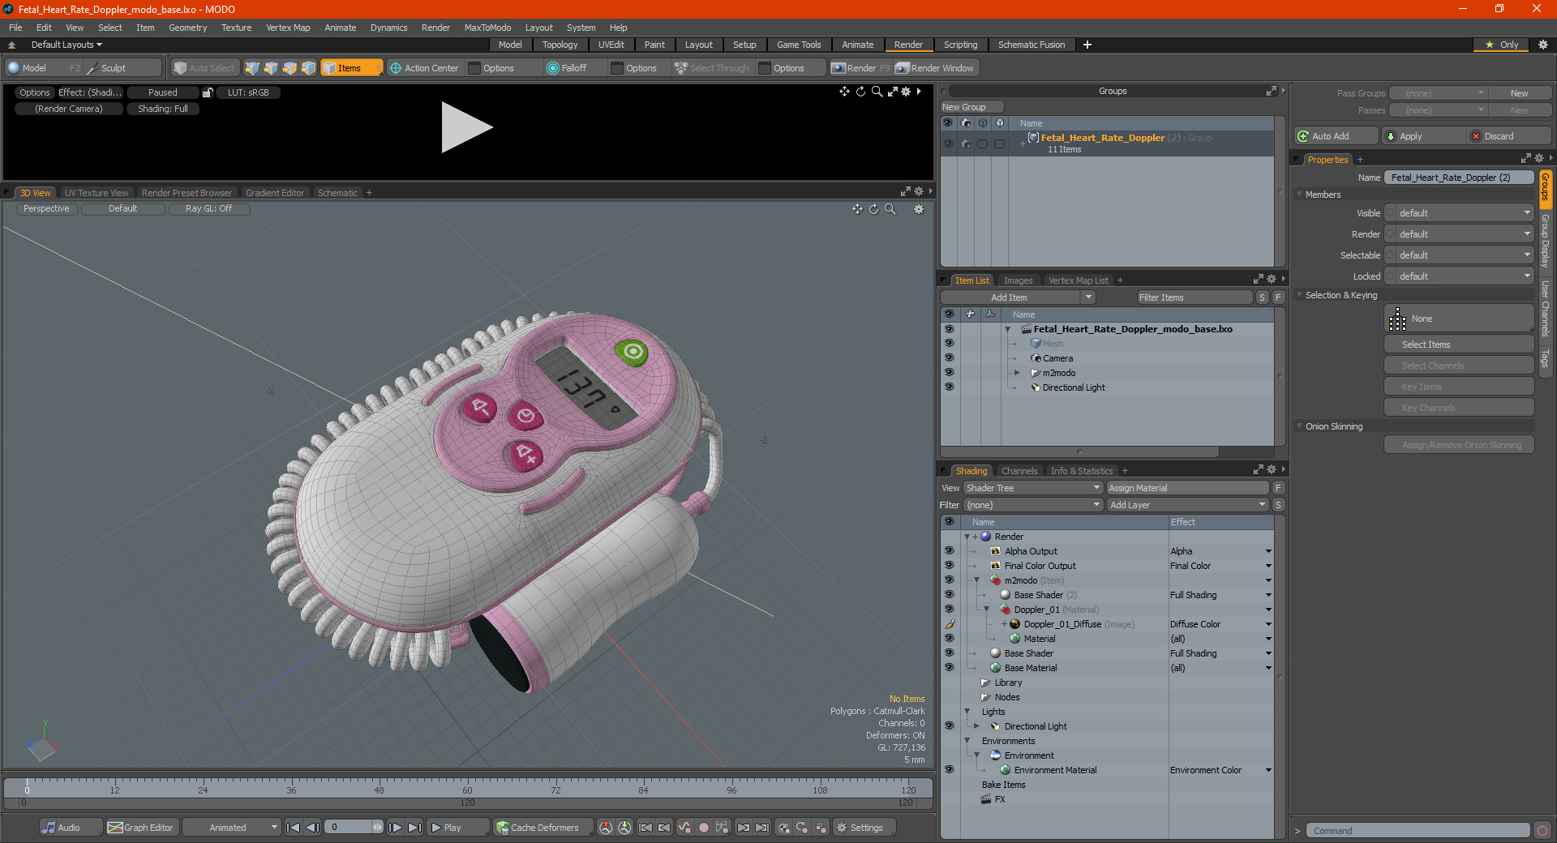Select Polygons mode cube icon in toolbar
Image resolution: width=1557 pixels, height=843 pixels.
coord(290,68)
